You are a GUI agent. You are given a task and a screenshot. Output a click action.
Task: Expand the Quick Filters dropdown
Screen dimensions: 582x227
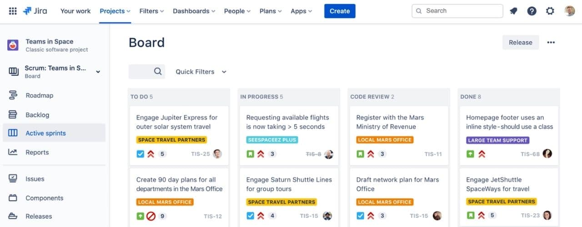coord(201,72)
